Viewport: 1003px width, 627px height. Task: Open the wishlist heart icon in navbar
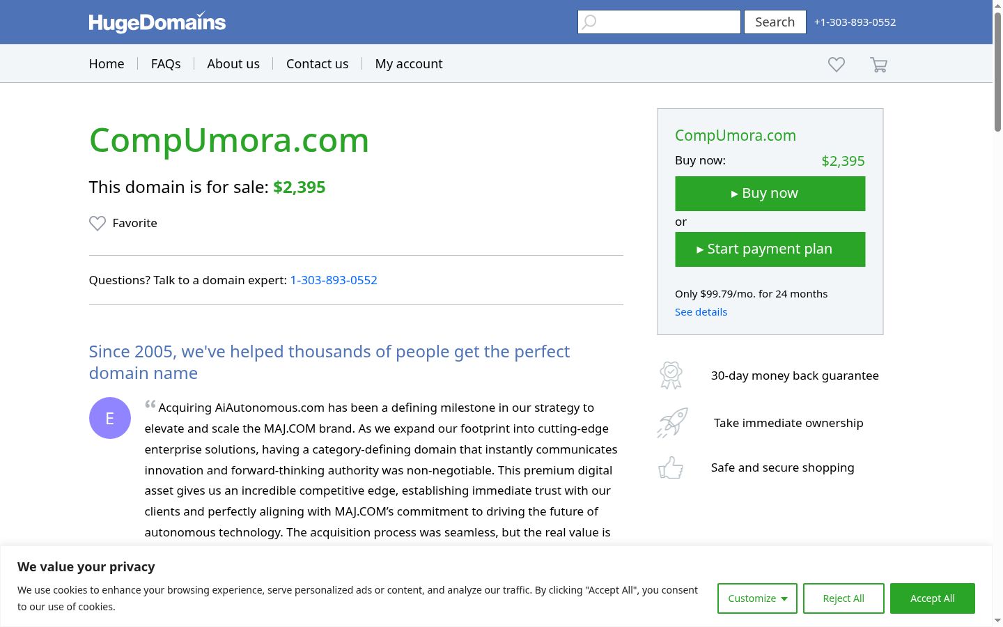click(x=837, y=64)
